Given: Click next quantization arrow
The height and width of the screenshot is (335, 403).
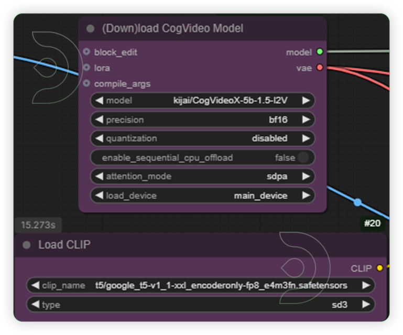Looking at the screenshot, I should (x=306, y=138).
